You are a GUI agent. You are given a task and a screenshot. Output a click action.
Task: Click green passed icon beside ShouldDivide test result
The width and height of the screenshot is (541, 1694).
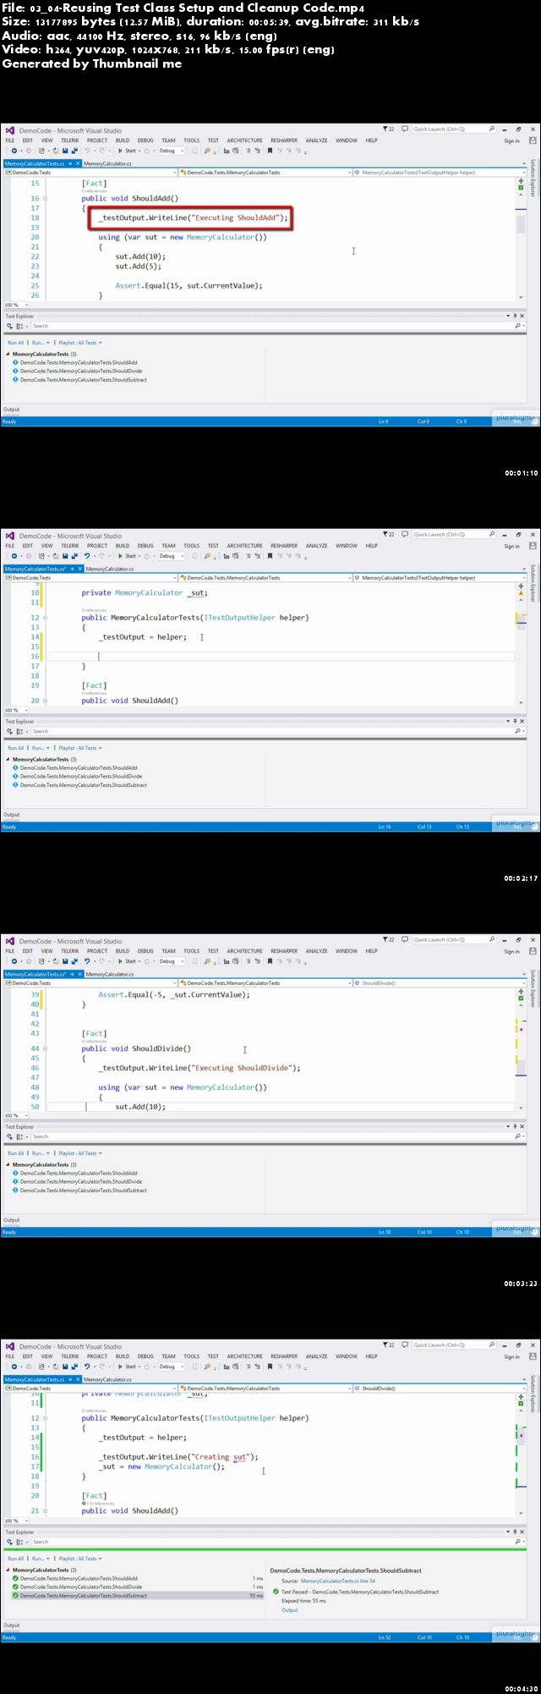(16, 1587)
